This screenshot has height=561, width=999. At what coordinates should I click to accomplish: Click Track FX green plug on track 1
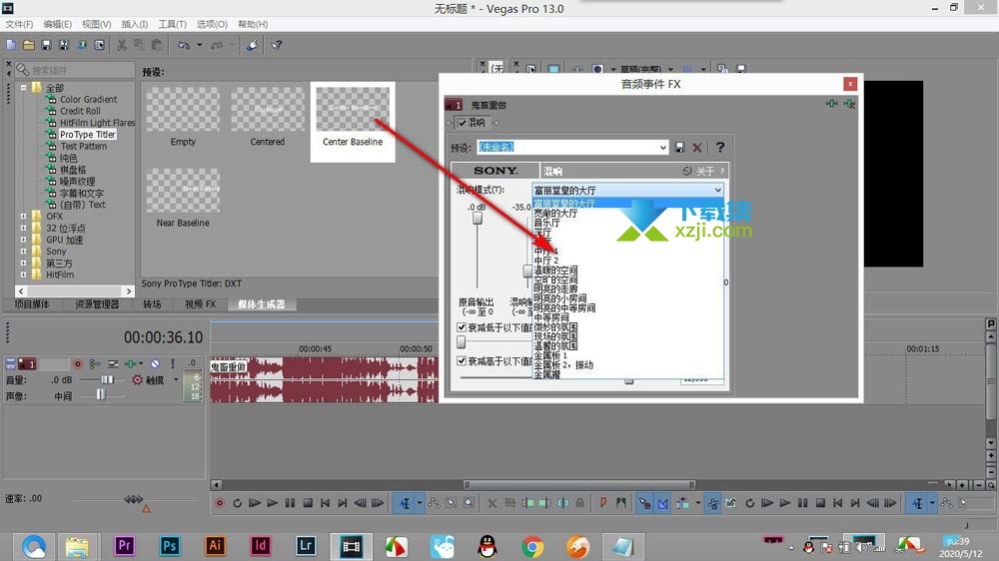tap(130, 364)
